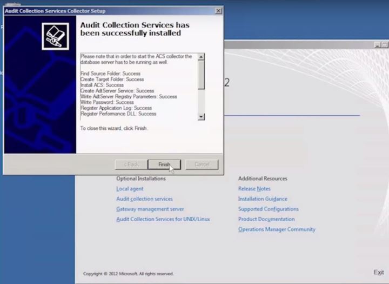This screenshot has width=389, height=284.
Task: Open the Product Documentation link
Action: (266, 219)
